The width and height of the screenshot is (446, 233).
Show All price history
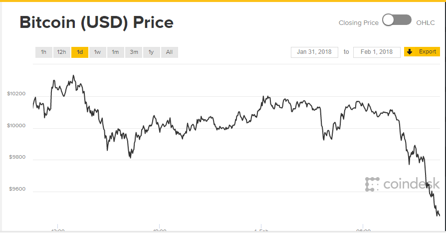[170, 52]
